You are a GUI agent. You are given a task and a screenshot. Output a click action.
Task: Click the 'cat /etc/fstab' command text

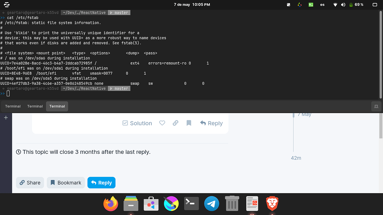click(23, 18)
